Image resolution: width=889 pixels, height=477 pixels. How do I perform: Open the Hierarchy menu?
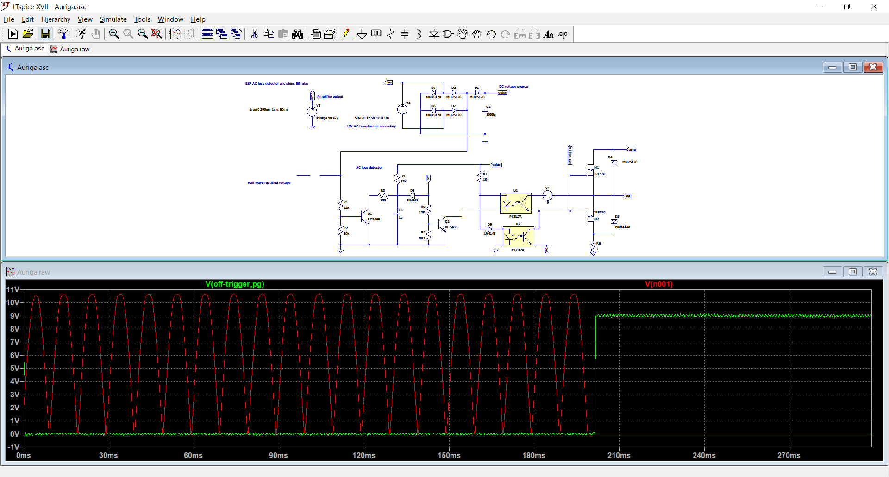(x=56, y=19)
